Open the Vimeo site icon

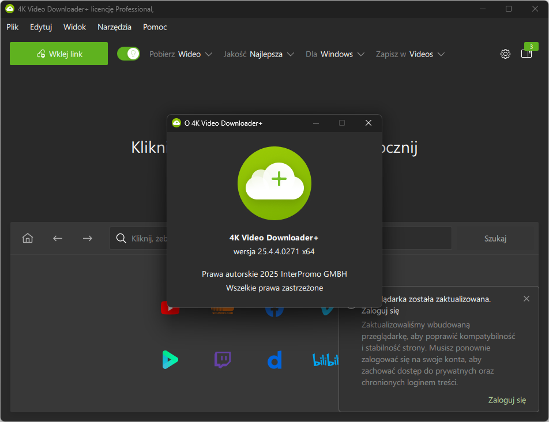[x=327, y=311]
